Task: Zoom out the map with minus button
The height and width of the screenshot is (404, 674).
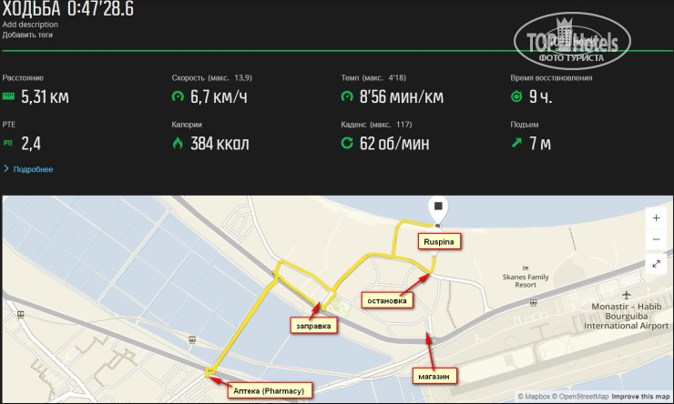Action: pos(656,239)
